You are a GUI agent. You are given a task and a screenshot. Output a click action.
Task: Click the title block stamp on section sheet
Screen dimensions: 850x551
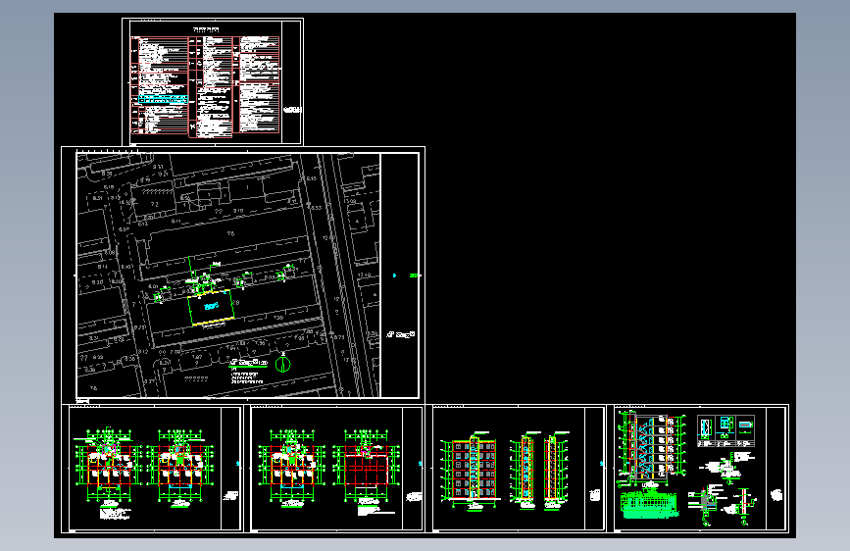776,494
